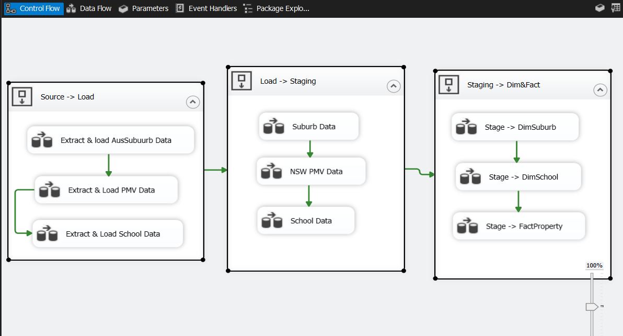Select the Stage -> DimSchool task
This screenshot has height=336, width=623.
(523, 177)
